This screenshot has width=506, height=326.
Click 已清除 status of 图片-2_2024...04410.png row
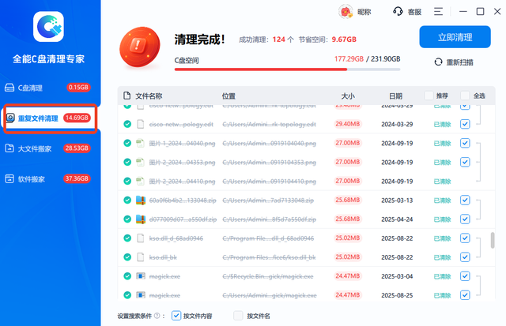pyautogui.click(x=442, y=182)
